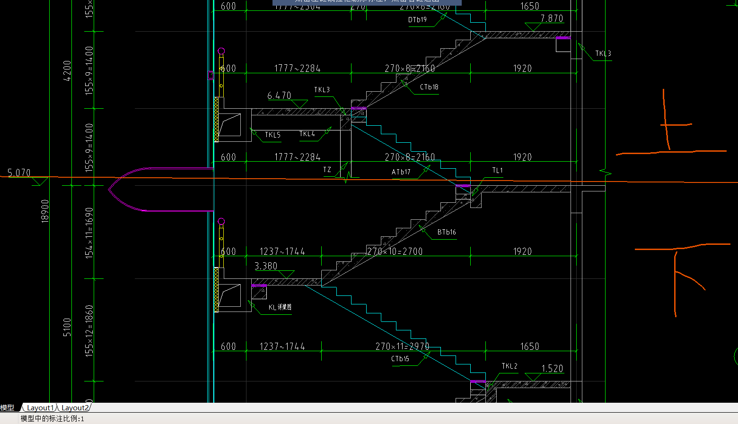Click the 5100 vertical dimension text
This screenshot has width=738, height=424.
67,327
